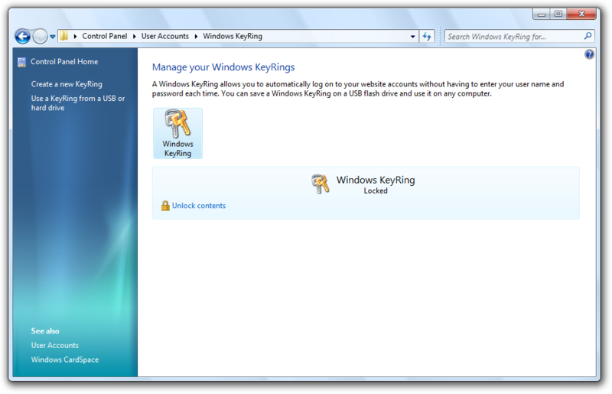Click the Control Panel Home icon
612x394 pixels.
point(22,62)
